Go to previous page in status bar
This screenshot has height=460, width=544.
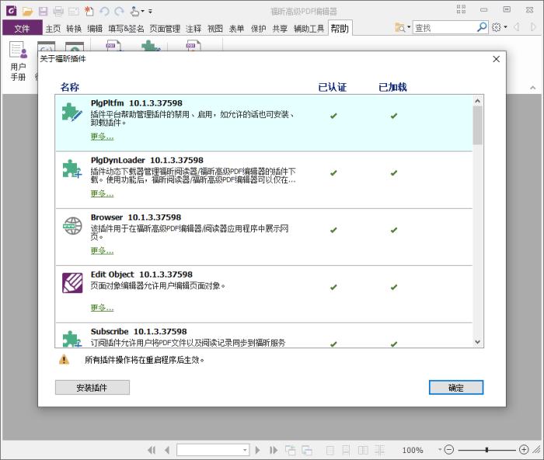(x=167, y=450)
